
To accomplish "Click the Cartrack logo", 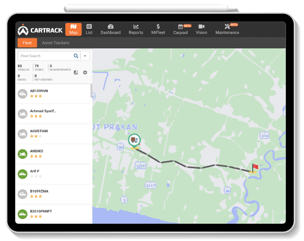I will [x=40, y=30].
